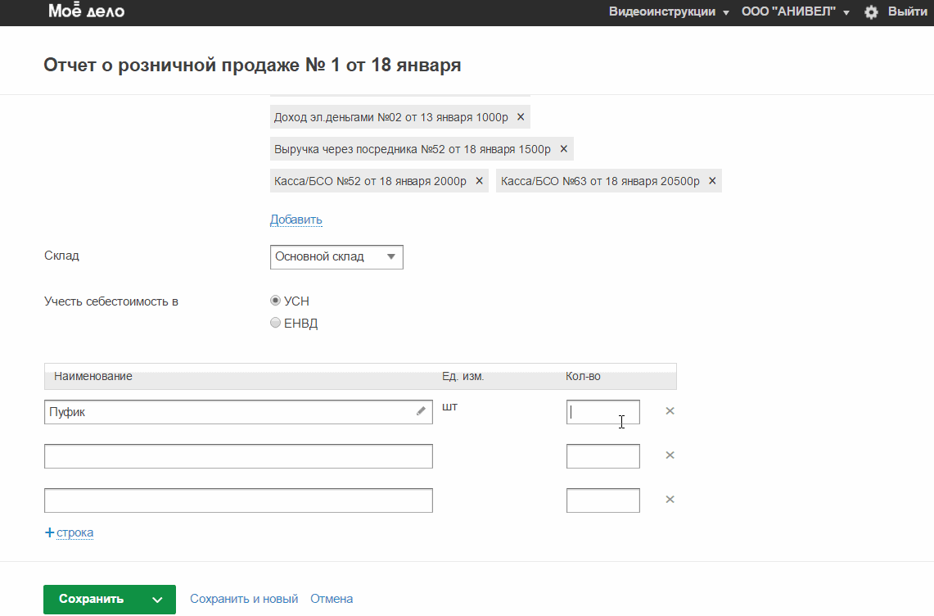This screenshot has width=934, height=616.
Task: Delete the third item row
Action: click(670, 500)
